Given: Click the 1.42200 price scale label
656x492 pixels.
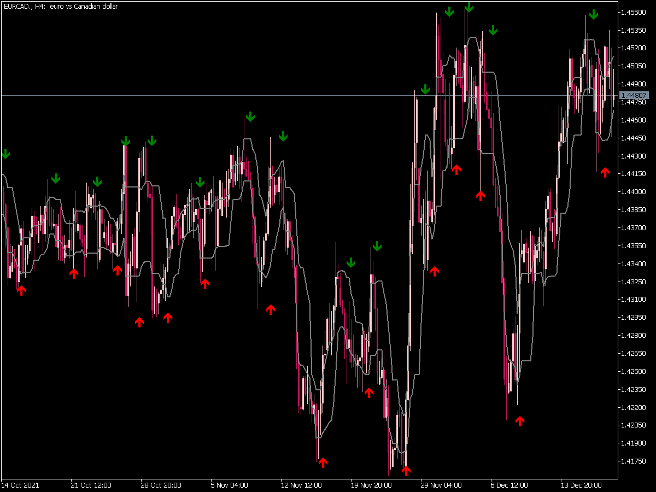Looking at the screenshot, I should [x=634, y=408].
